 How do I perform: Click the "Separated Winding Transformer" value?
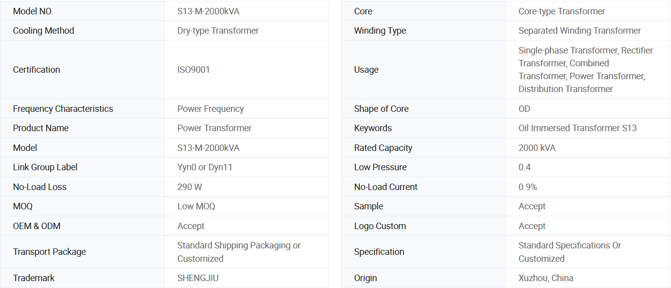(x=580, y=31)
